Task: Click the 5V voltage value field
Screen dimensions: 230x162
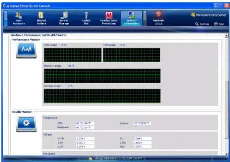Action: pyautogui.click(x=142, y=138)
